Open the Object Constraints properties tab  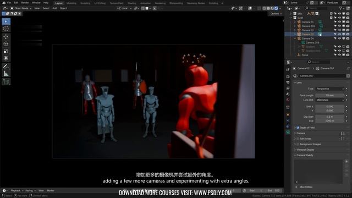coord(288,127)
